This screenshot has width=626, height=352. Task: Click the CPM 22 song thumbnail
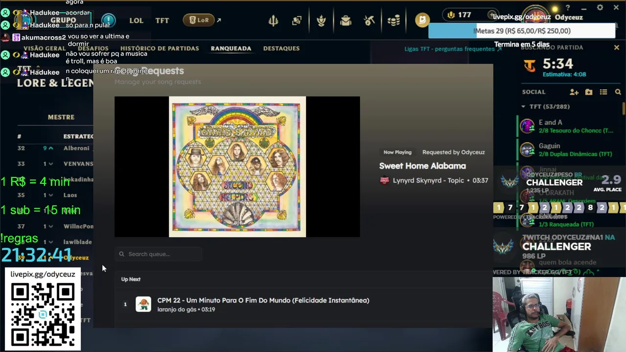[x=143, y=304]
